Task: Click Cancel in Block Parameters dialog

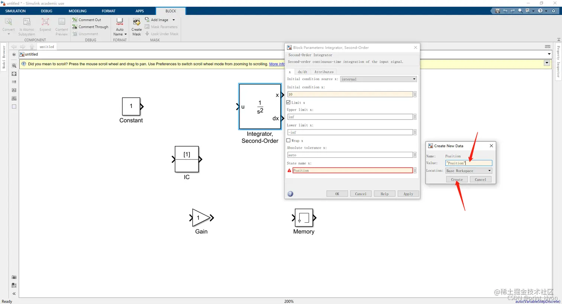Action: [x=361, y=194]
